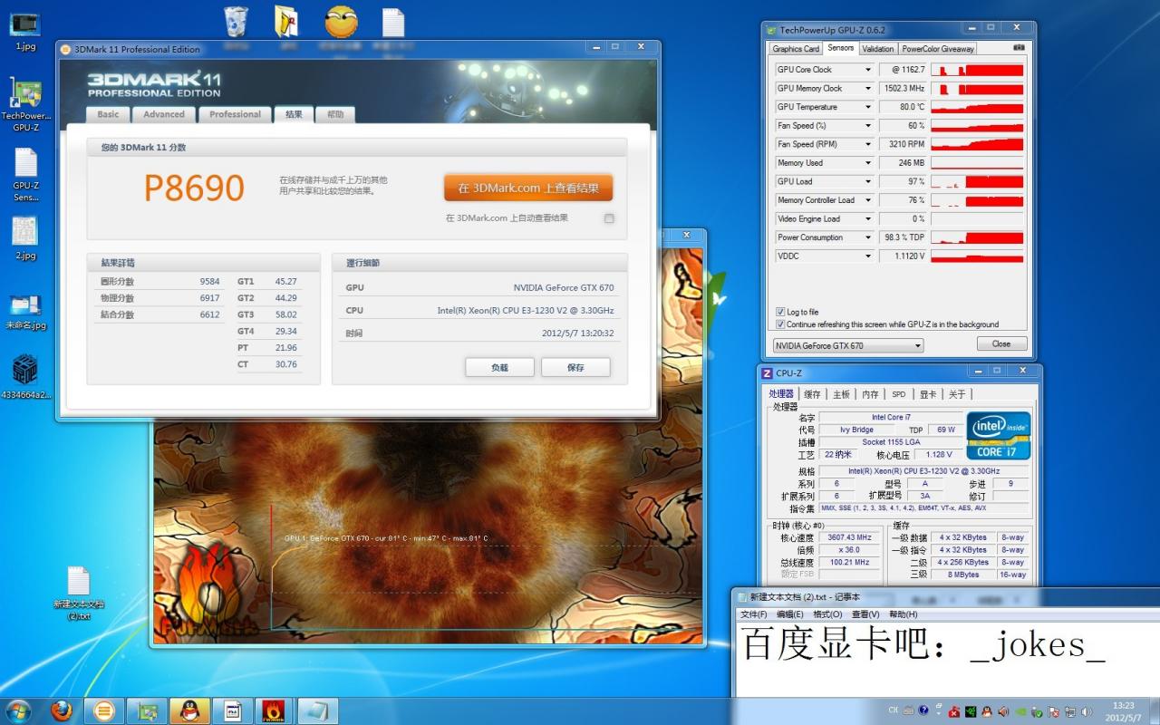Image resolution: width=1160 pixels, height=725 pixels.
Task: Open the PowerColor Giveaway tab in GPU-Z
Action: 938,49
